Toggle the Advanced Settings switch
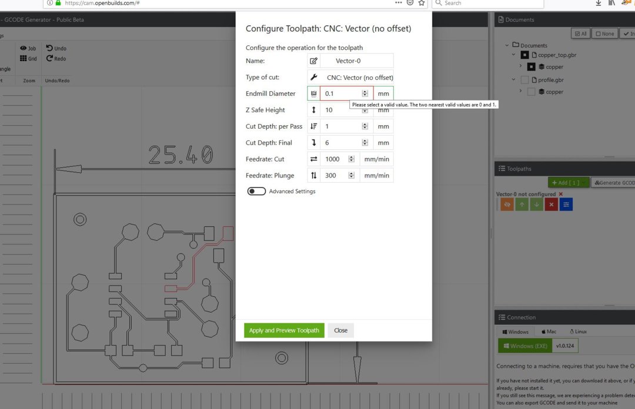Viewport: 635px width, 409px height. 256,191
